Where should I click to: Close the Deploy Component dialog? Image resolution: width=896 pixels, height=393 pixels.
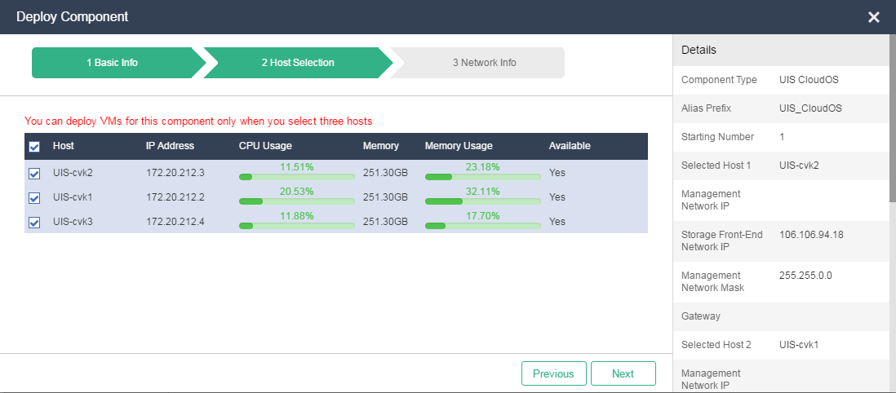[873, 17]
